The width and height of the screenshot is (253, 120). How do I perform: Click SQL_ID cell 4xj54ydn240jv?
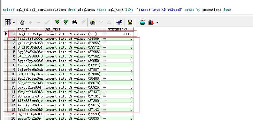[30, 105]
